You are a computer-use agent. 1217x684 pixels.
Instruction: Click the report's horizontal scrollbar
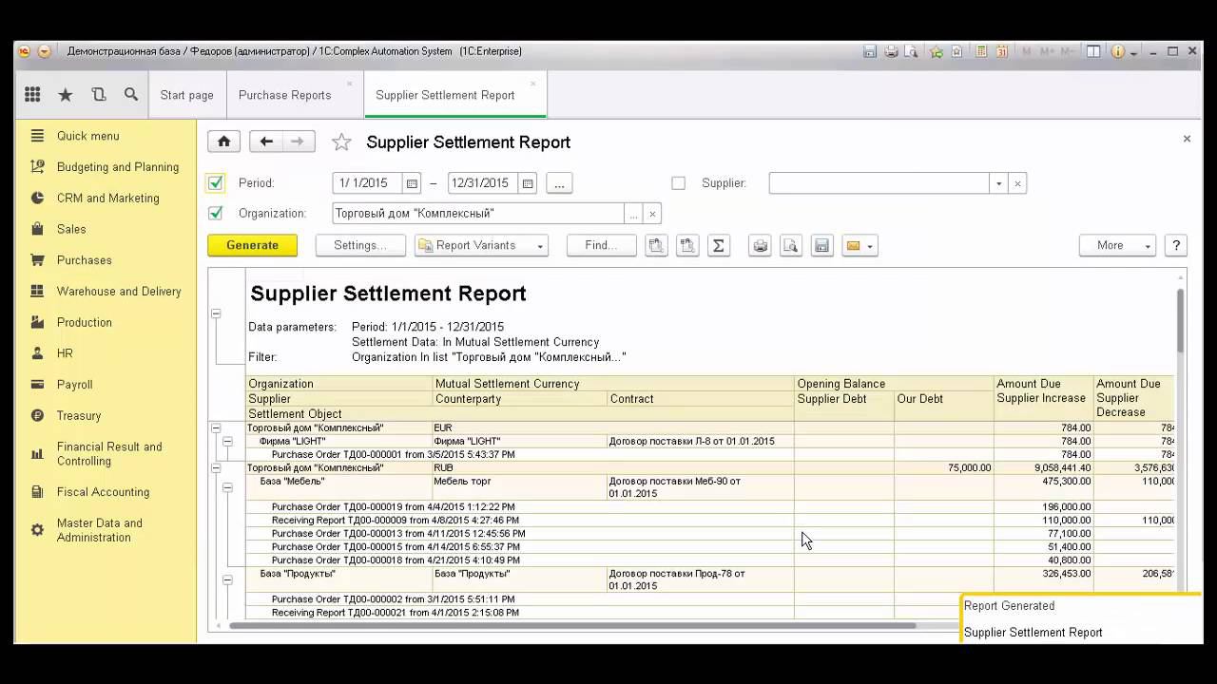pyautogui.click(x=572, y=625)
